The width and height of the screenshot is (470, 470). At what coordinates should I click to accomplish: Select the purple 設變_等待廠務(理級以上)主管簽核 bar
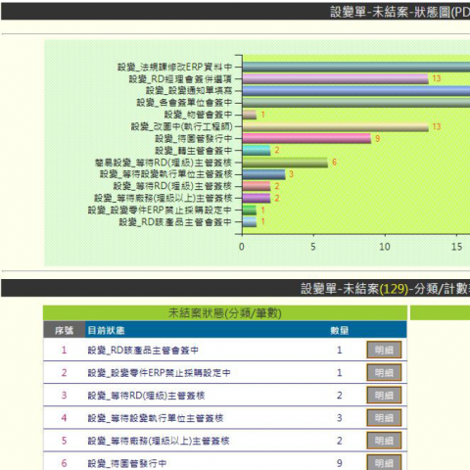click(257, 198)
